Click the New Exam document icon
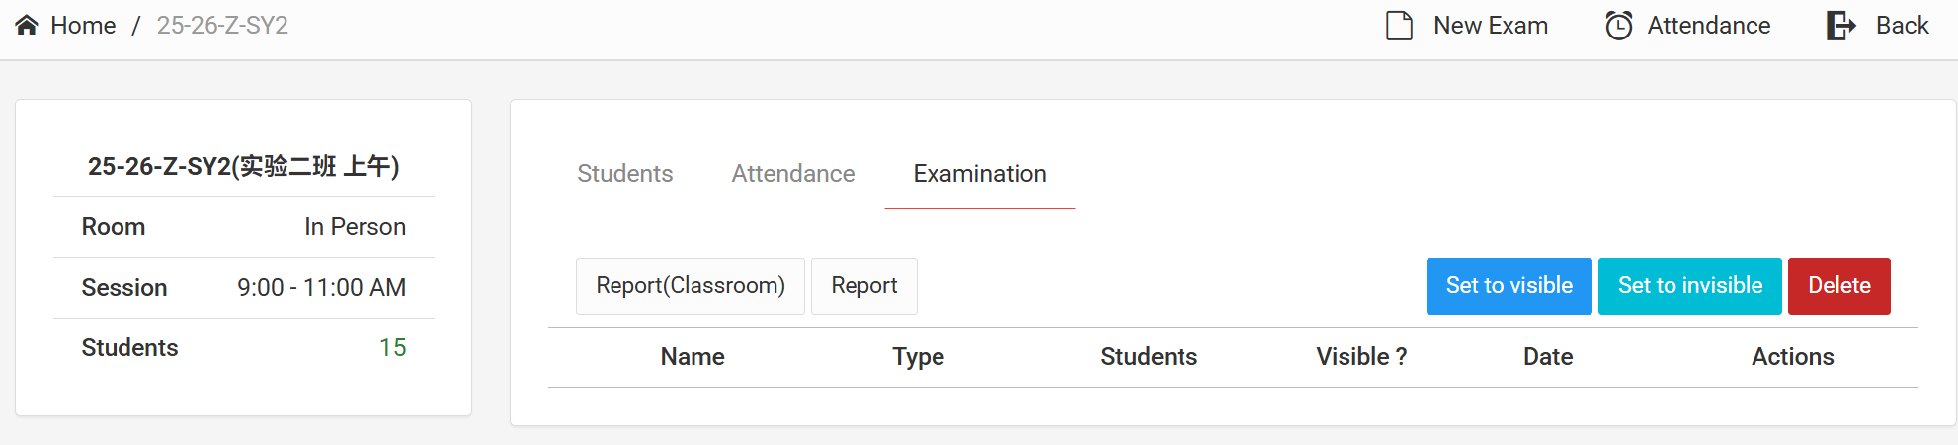 1399,26
